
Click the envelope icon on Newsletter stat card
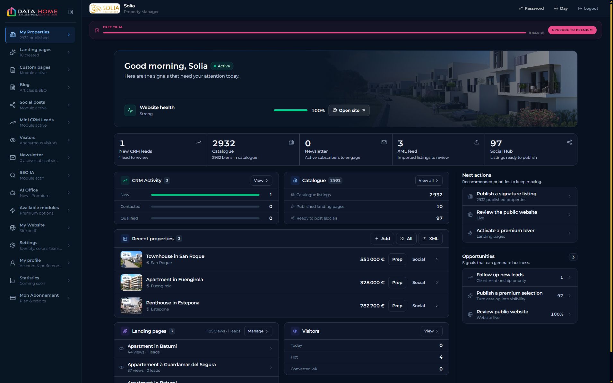pyautogui.click(x=384, y=142)
